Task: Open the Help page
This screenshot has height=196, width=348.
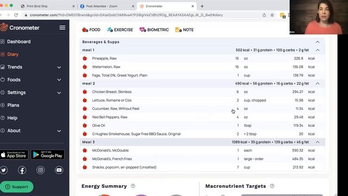Action: (12, 118)
